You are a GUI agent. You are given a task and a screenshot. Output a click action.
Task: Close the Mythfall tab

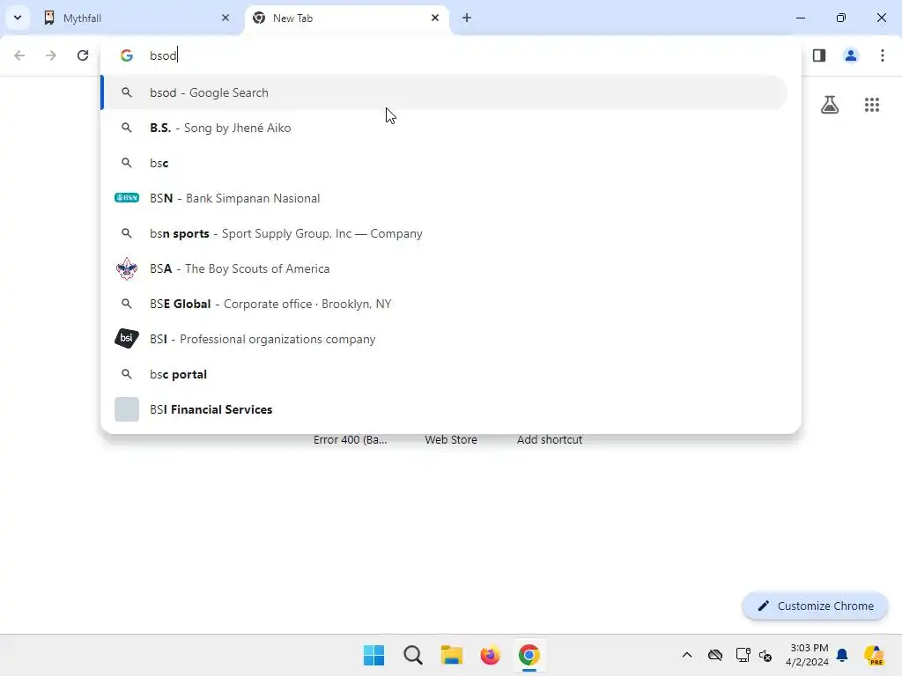(x=225, y=18)
